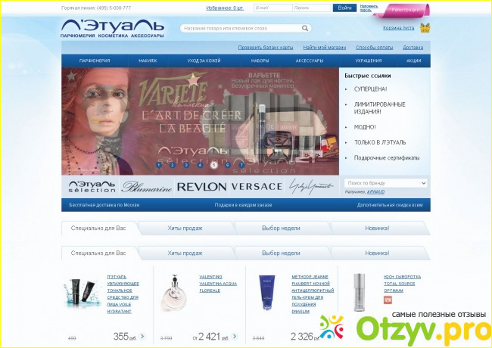Open the shopping basket icon
The image size is (492, 348).
click(x=425, y=28)
